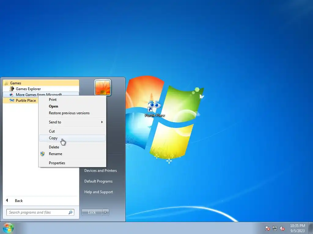Focus the Search programs and files box
The width and height of the screenshot is (313, 234).
coord(40,212)
